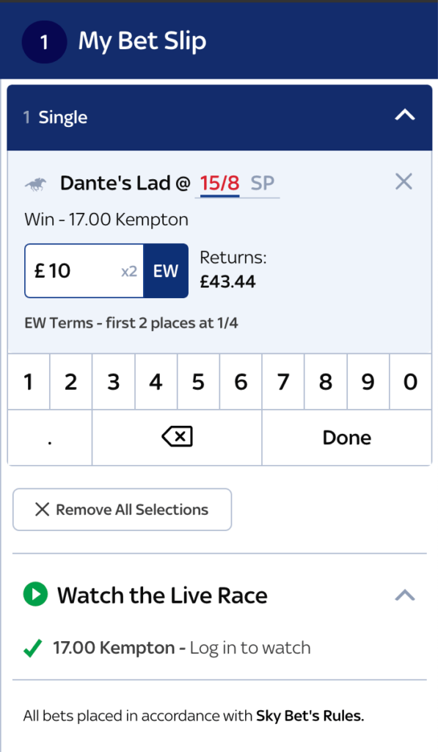Toggle the EW each-way option

[x=165, y=271]
